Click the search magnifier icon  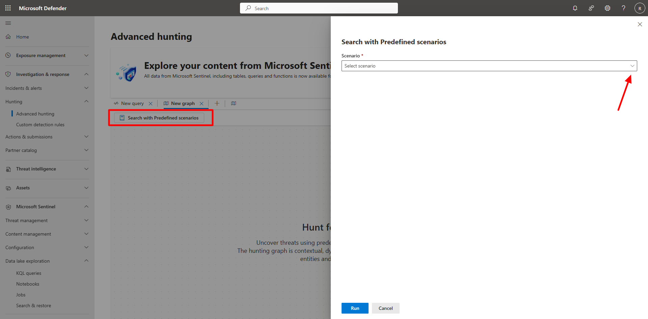tap(248, 8)
